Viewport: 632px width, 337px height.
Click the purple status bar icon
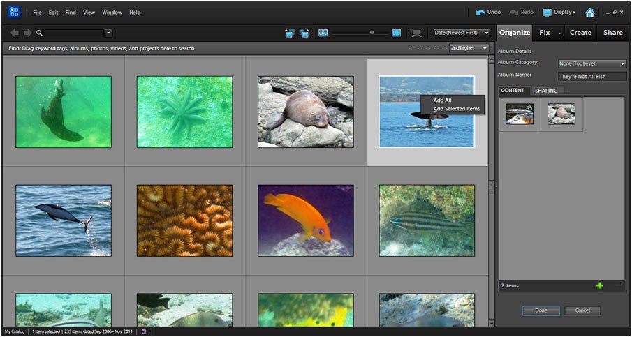144,331
